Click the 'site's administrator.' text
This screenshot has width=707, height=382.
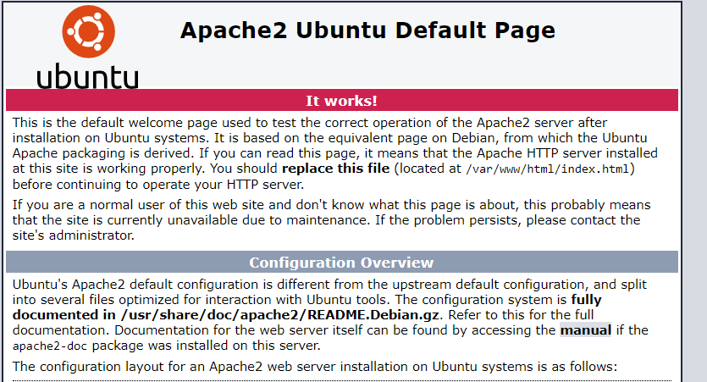[74, 235]
